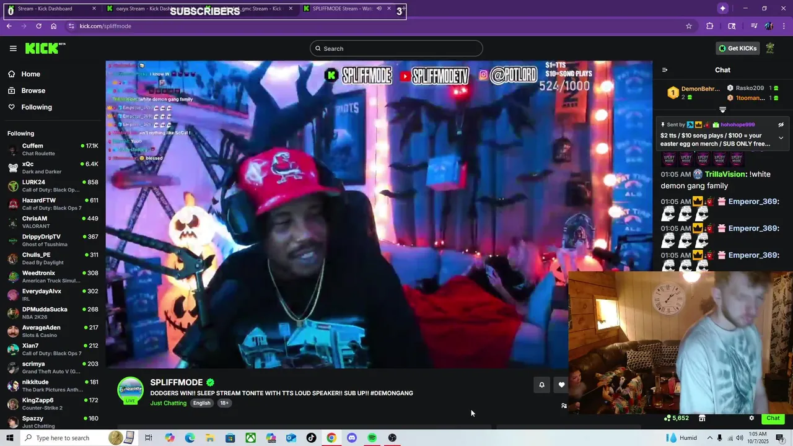Screen dimensions: 793x446
Task: Open Cuffem channel in Following list
Action: tap(53, 149)
